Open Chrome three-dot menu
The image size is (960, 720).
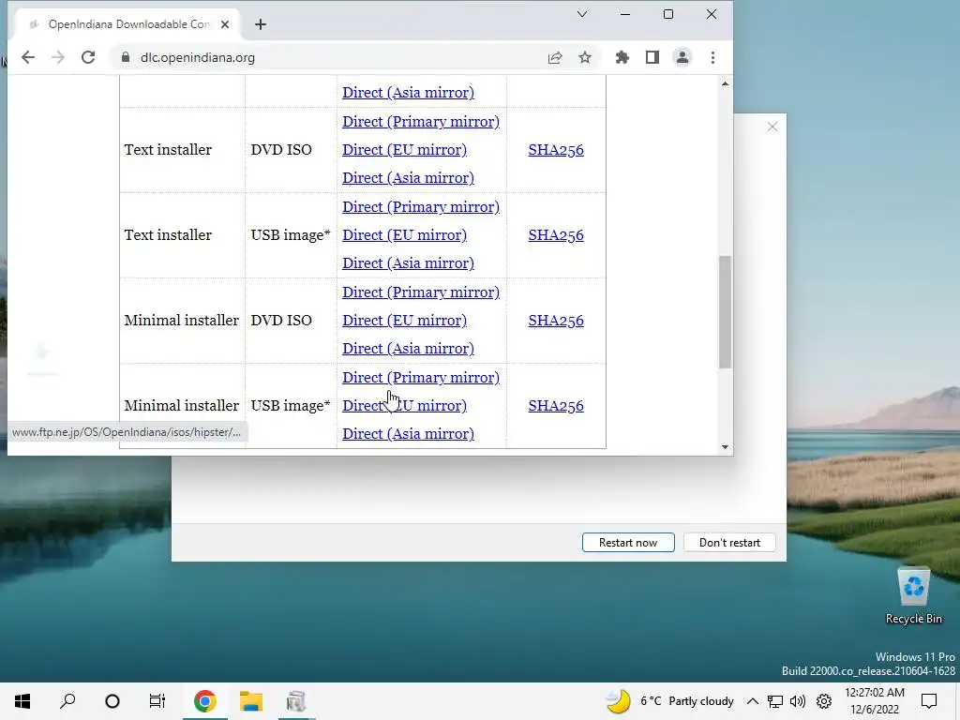tap(712, 57)
